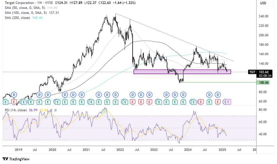Screen dimensions: 277x164
Task: Click the 2021 time axis label
Action: point(86,150)
